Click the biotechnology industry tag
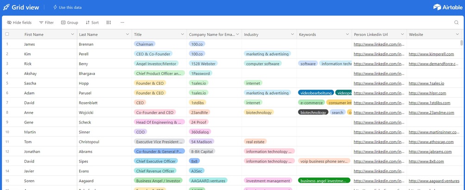 click(x=259, y=113)
